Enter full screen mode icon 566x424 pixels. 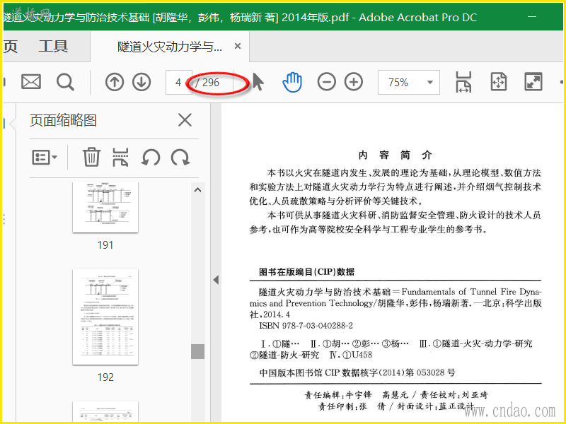(x=533, y=82)
